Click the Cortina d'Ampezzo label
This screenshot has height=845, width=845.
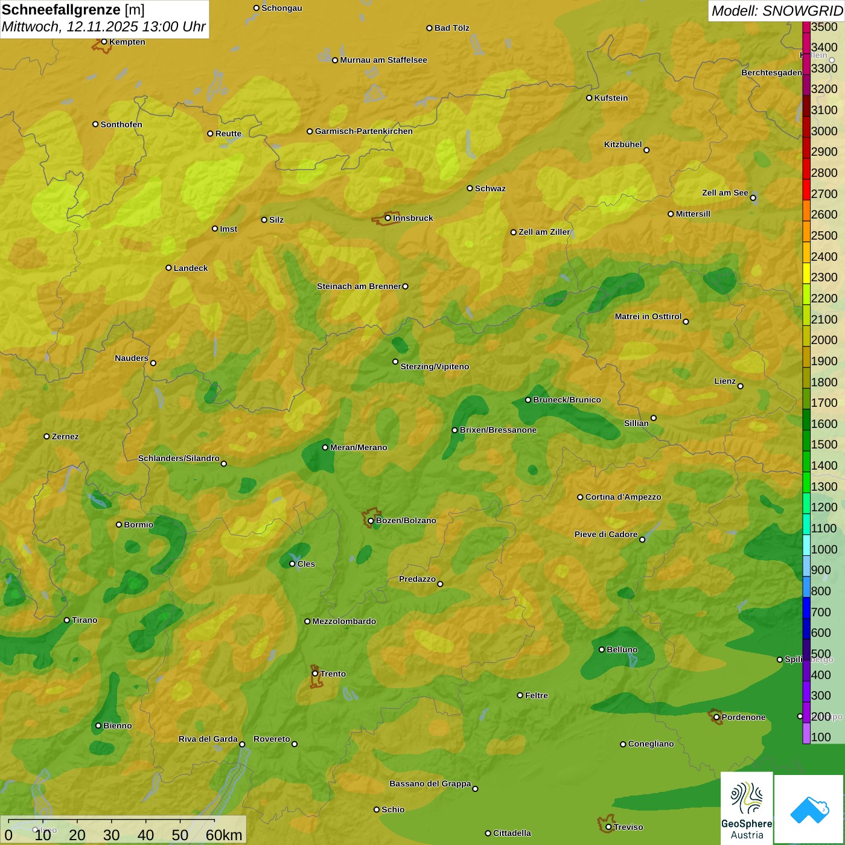click(x=623, y=497)
